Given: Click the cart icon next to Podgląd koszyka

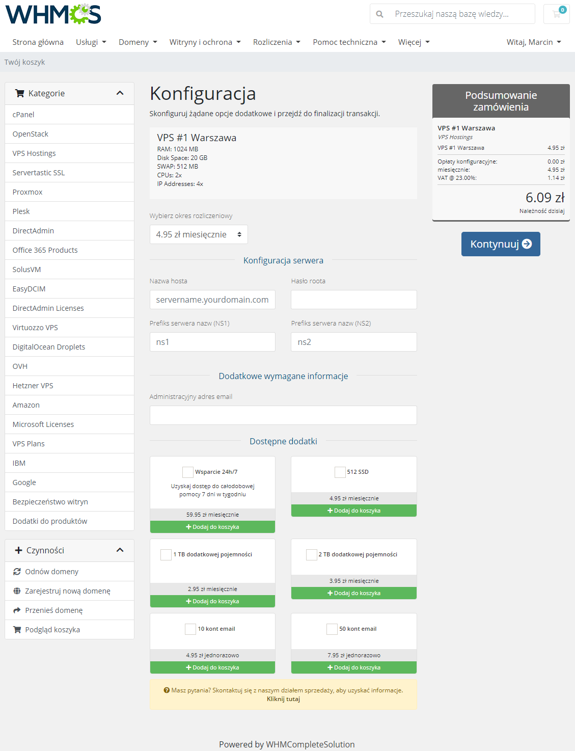Looking at the screenshot, I should [x=17, y=629].
